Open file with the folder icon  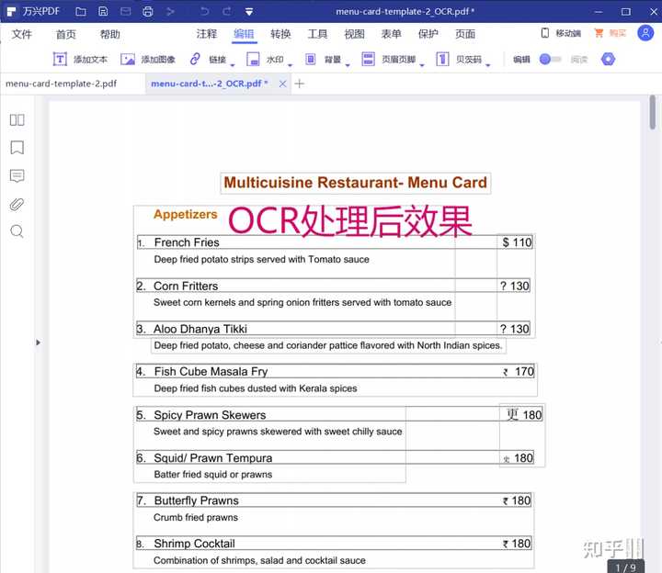point(81,11)
